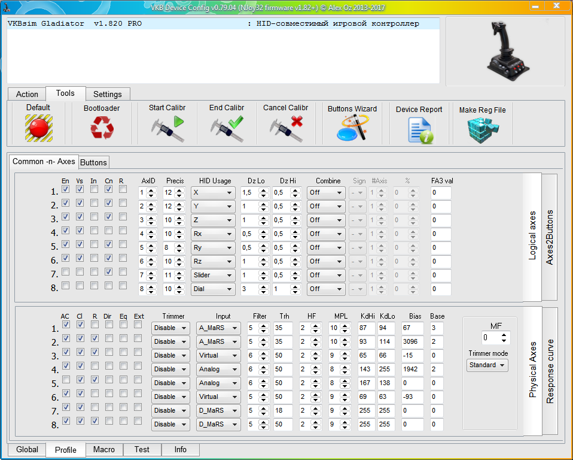
Task: Click Base field for physical axis 1
Action: click(x=437, y=328)
